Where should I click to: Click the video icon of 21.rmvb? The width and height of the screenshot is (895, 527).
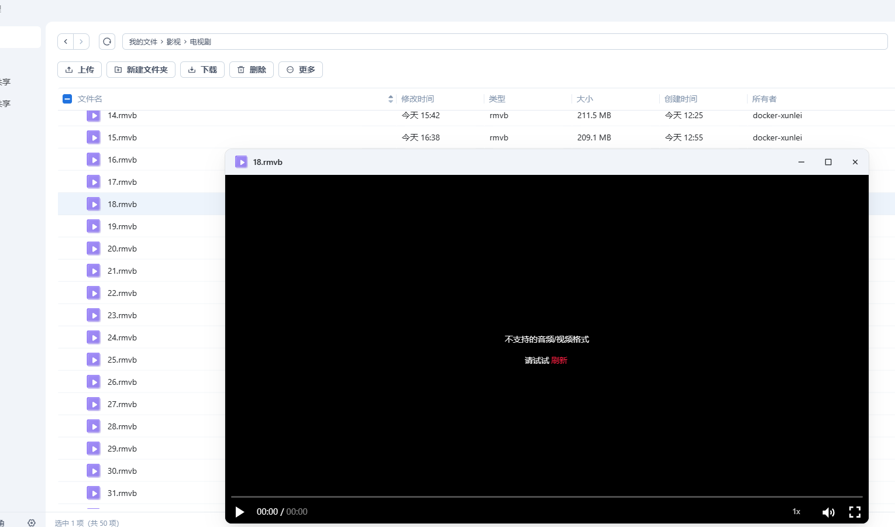coord(94,271)
